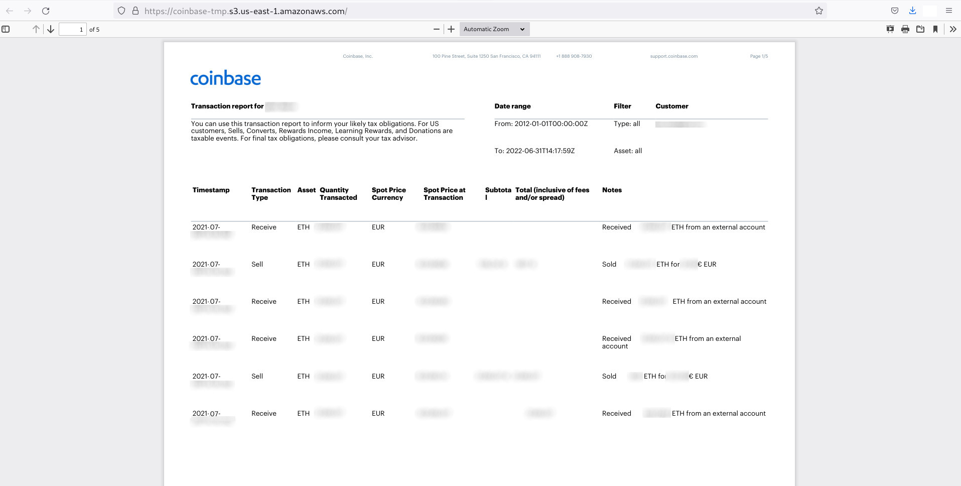Go to next PDF page

pyautogui.click(x=51, y=29)
